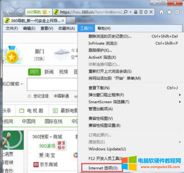Screen dimensions: 184x173
Task: Click the Refresh icon in address bar
Action: (146, 12)
